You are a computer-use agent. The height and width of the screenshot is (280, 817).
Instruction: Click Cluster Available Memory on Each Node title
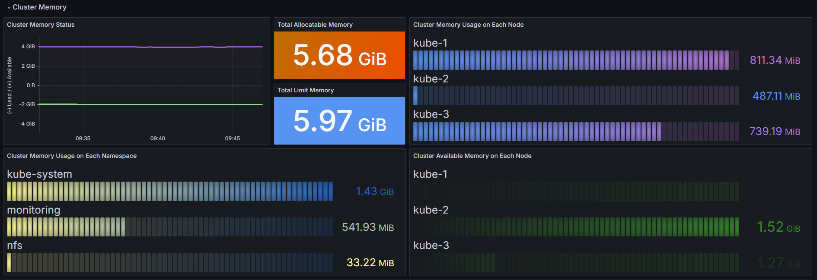472,156
